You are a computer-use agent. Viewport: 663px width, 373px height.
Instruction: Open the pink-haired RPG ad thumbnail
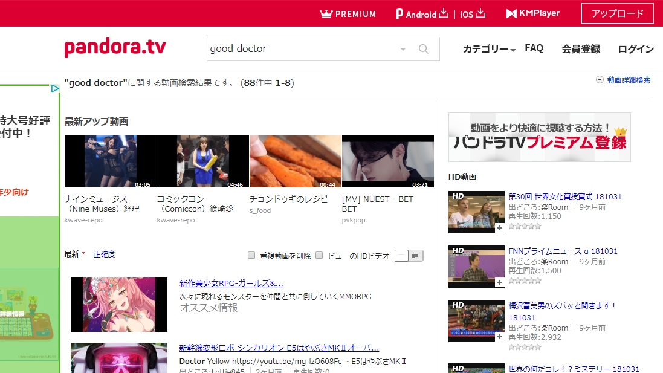[x=119, y=305]
